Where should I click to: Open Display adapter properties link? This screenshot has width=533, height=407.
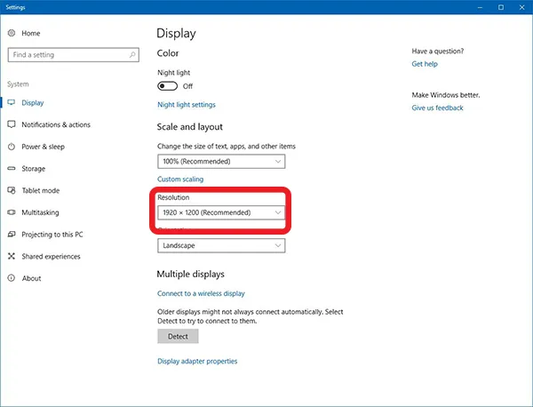tap(197, 361)
